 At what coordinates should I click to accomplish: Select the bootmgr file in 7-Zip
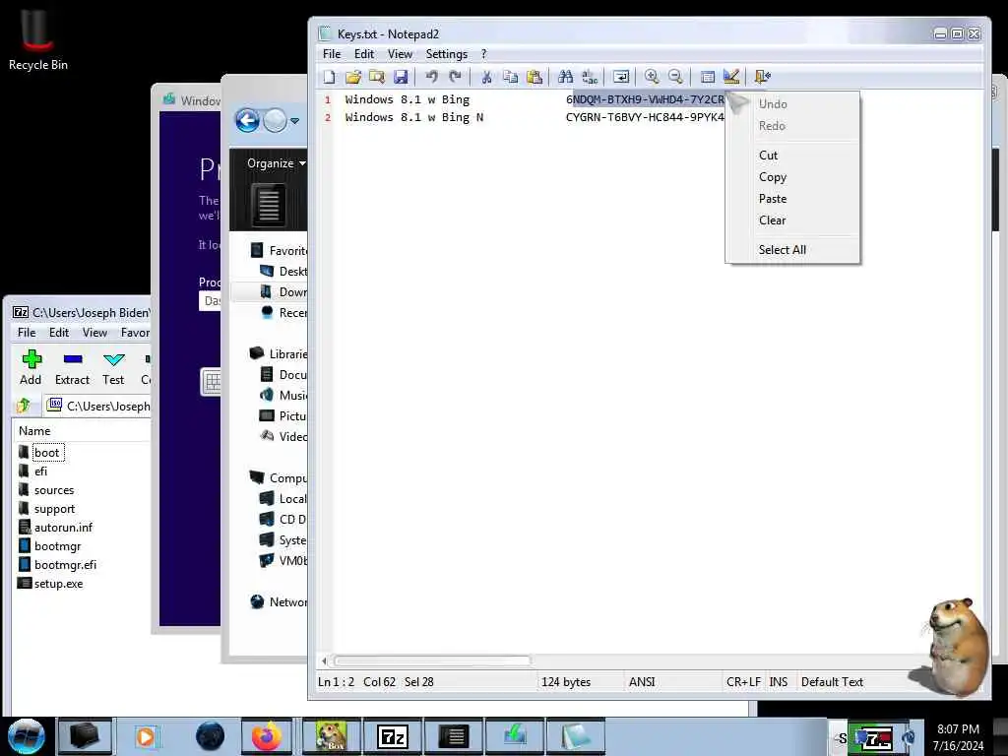(x=57, y=545)
